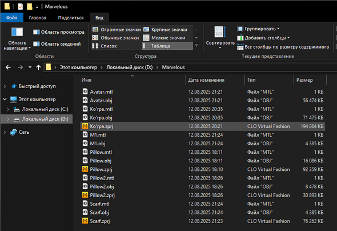The width and height of the screenshot is (337, 231).
Task: Select the Pillow.zprj CLO file icon
Action: click(85, 169)
